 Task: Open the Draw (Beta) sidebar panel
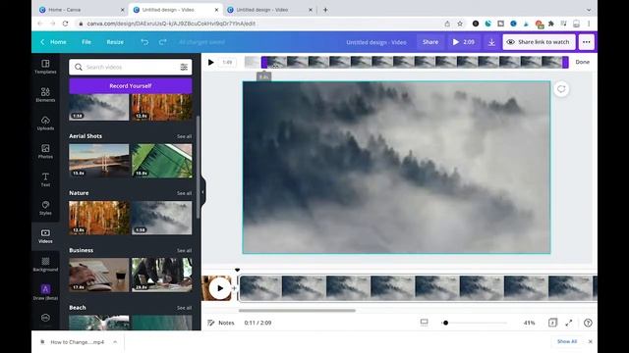pos(45,292)
